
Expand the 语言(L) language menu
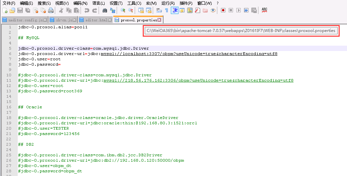tap(98, 3)
